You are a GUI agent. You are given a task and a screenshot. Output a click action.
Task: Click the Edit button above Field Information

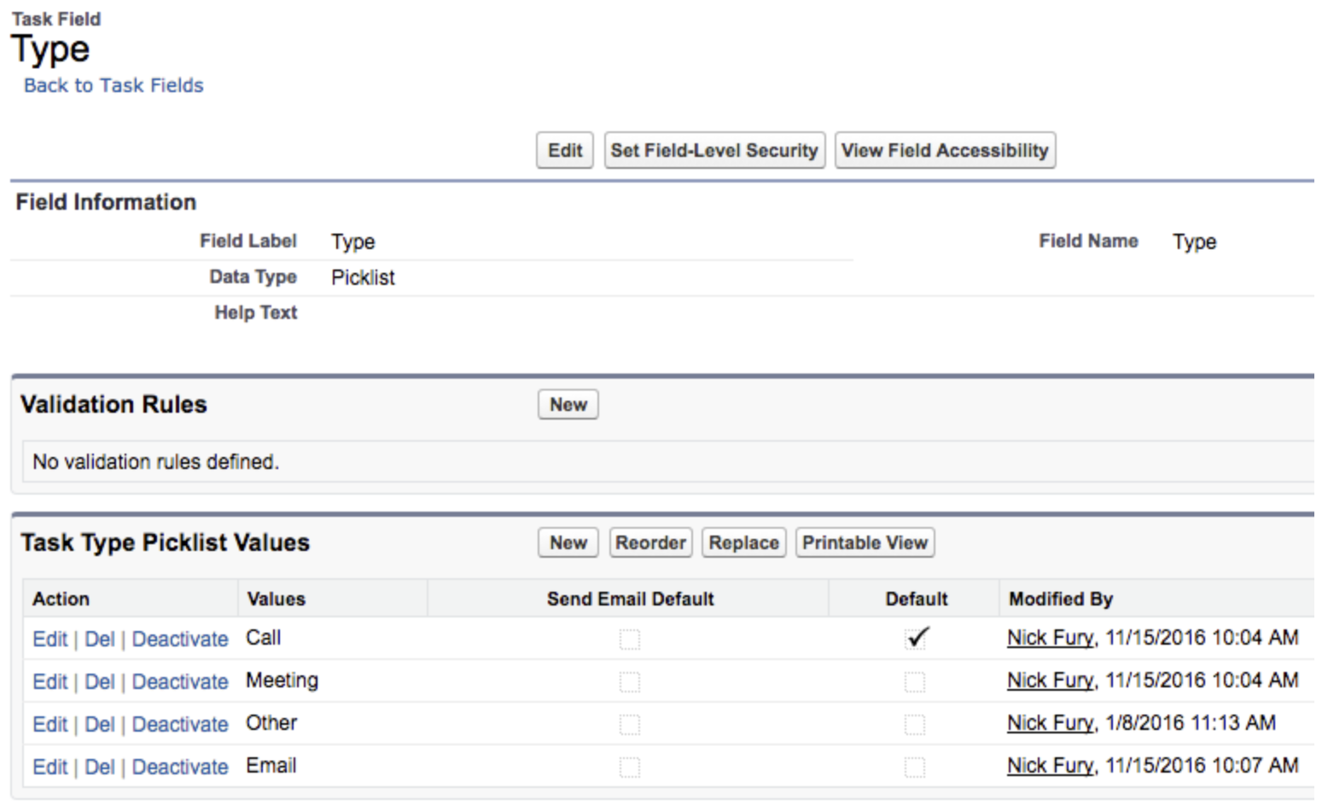pyautogui.click(x=565, y=150)
